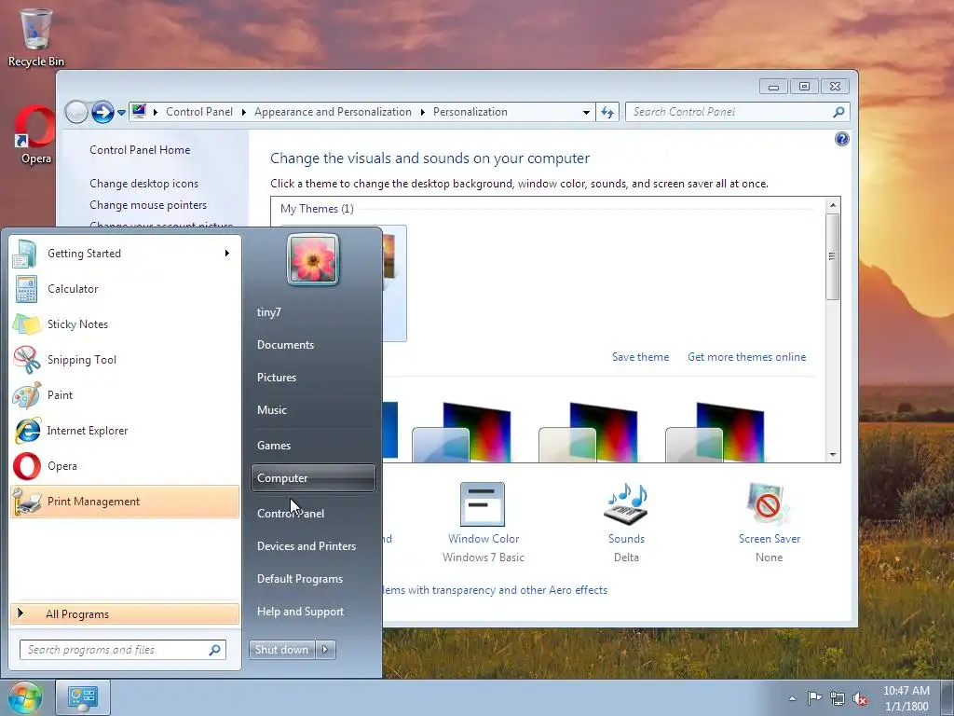Screen dimensions: 954x716
Task: Open the Shut down options arrow
Action: tap(325, 650)
